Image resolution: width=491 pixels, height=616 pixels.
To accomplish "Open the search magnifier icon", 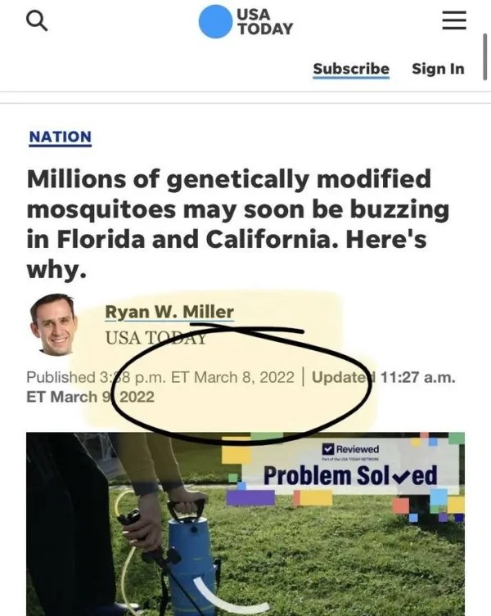I will [x=38, y=22].
